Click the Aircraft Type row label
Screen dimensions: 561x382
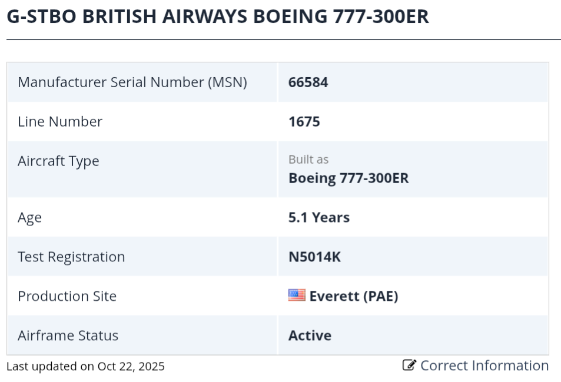58,161
